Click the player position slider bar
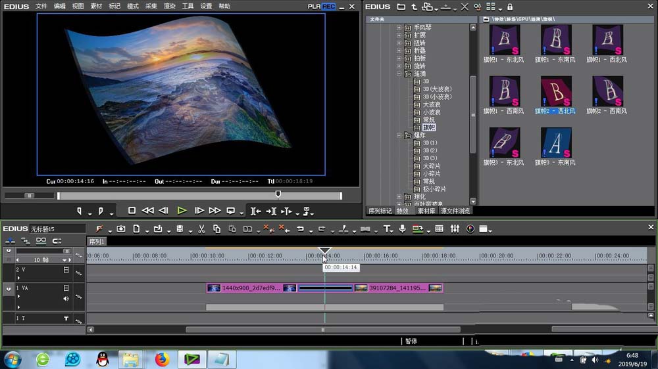Image resolution: width=658 pixels, height=369 pixels. 199,195
